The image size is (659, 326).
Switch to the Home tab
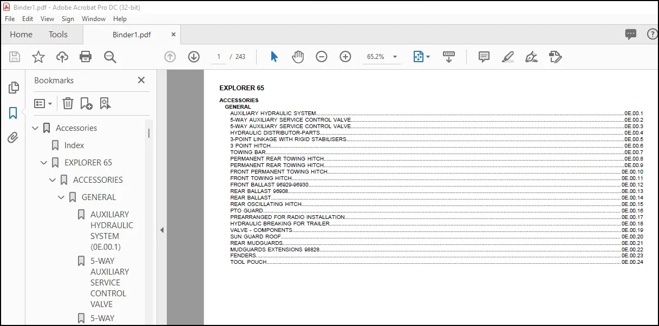coord(21,34)
